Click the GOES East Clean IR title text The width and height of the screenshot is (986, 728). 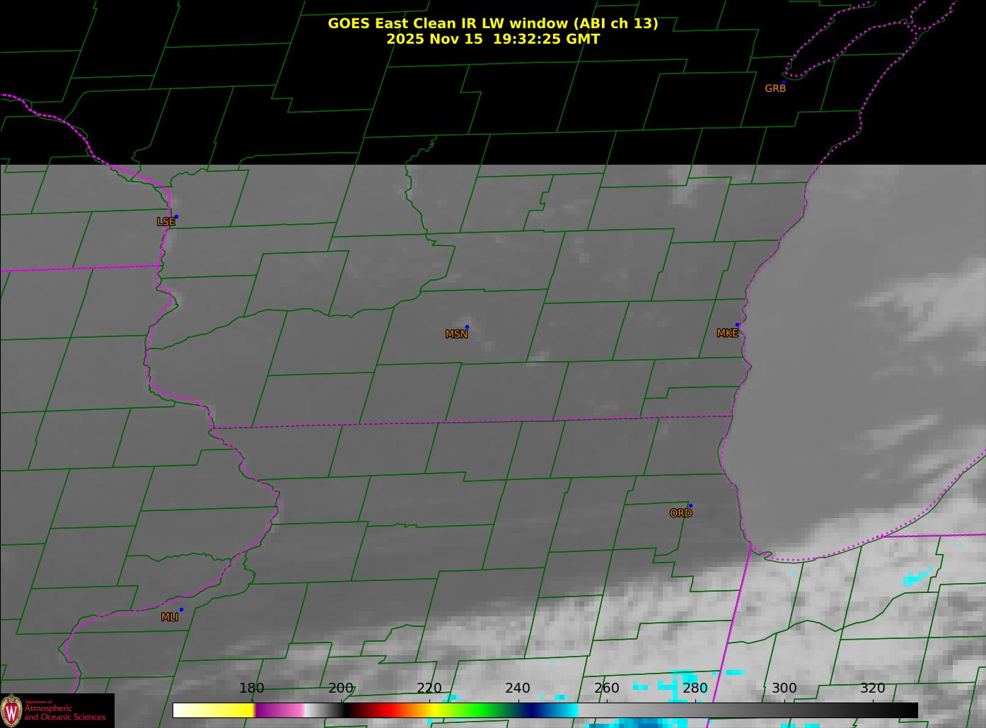pyautogui.click(x=492, y=23)
